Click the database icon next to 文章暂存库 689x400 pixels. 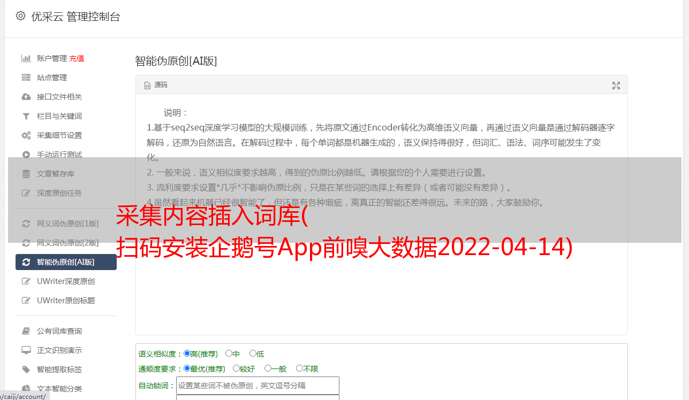[x=26, y=174]
